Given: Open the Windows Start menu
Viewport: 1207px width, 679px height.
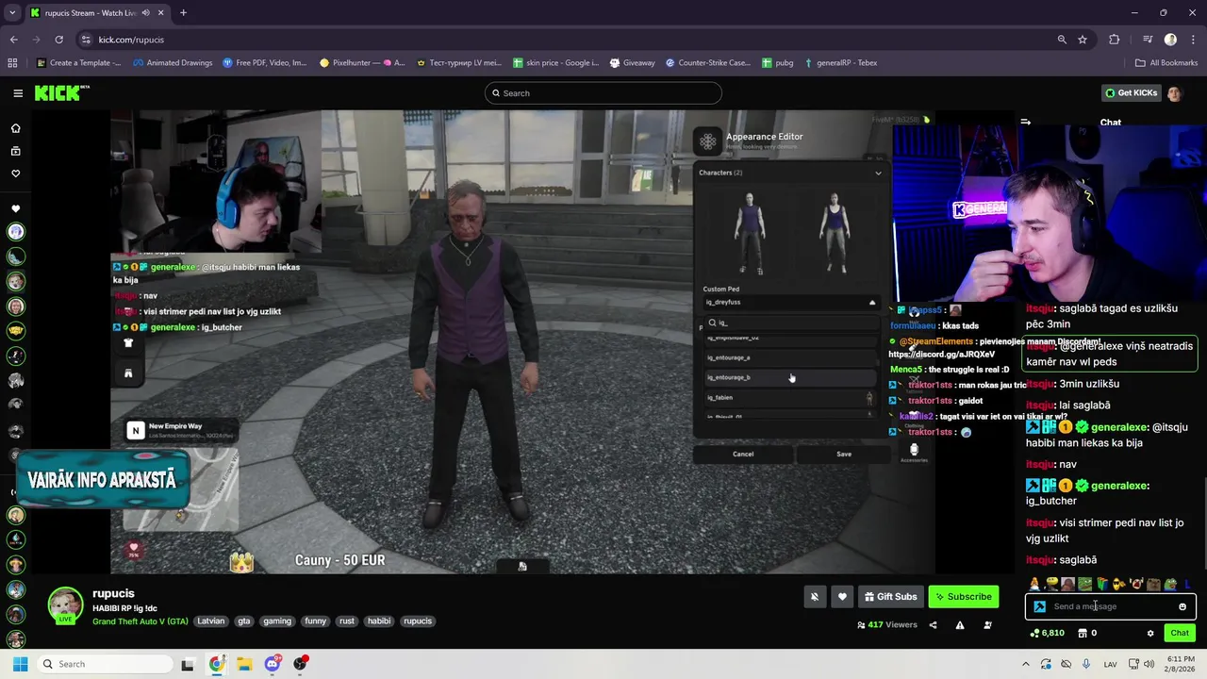Looking at the screenshot, I should 20,664.
